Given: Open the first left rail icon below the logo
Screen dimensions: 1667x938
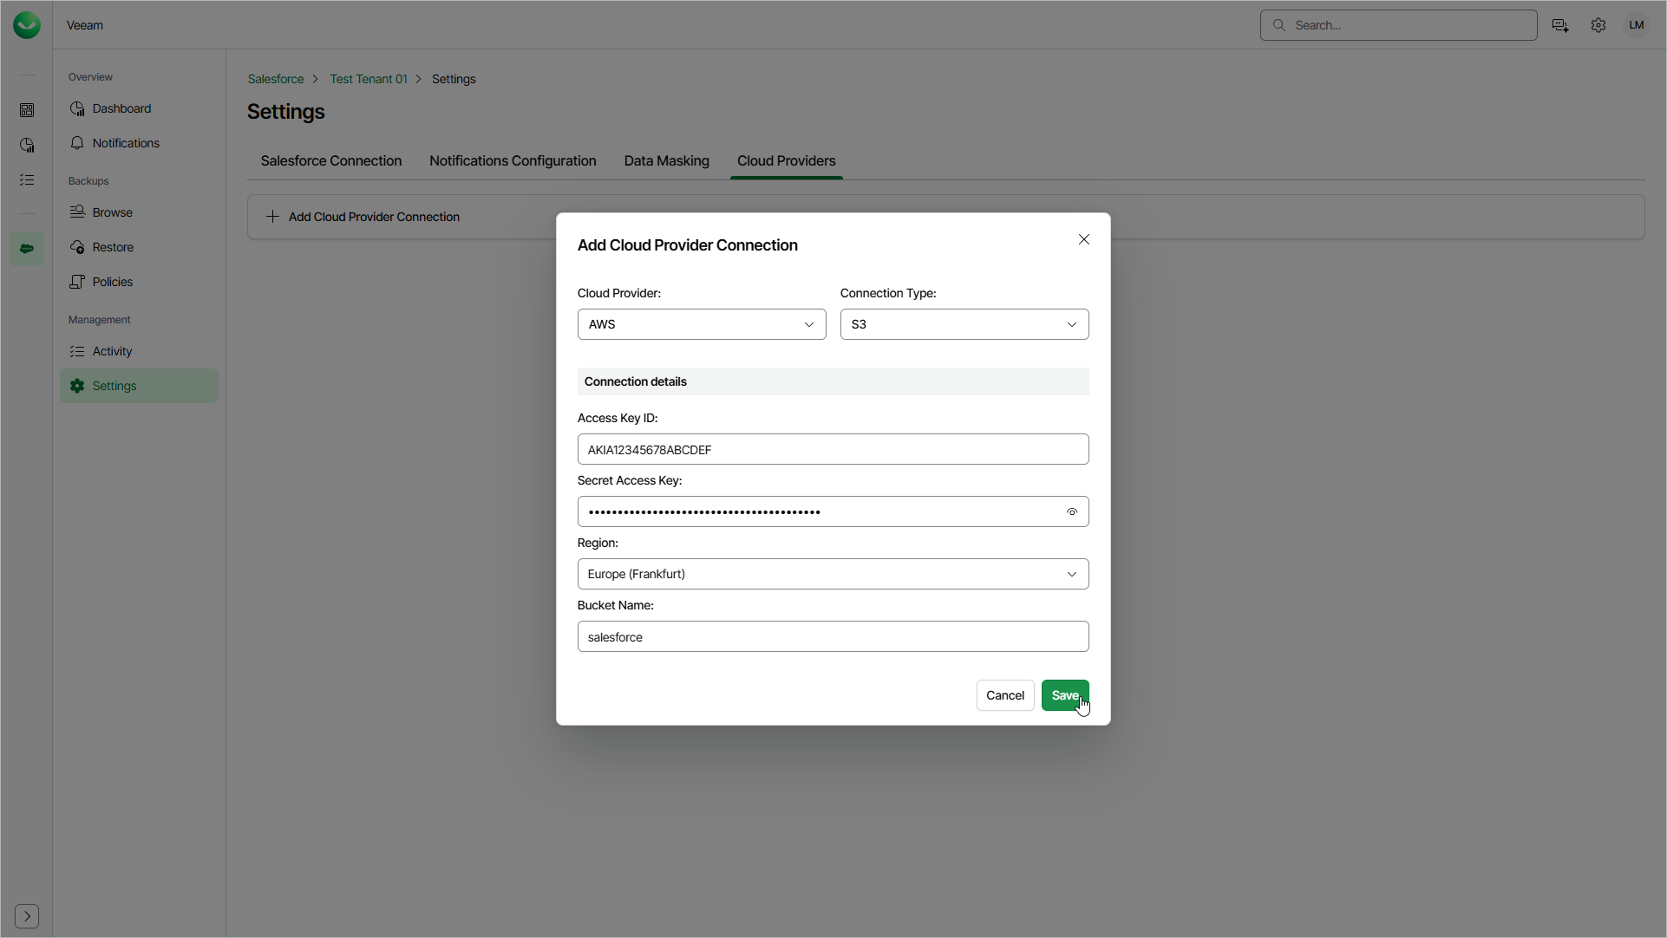Looking at the screenshot, I should (x=27, y=110).
